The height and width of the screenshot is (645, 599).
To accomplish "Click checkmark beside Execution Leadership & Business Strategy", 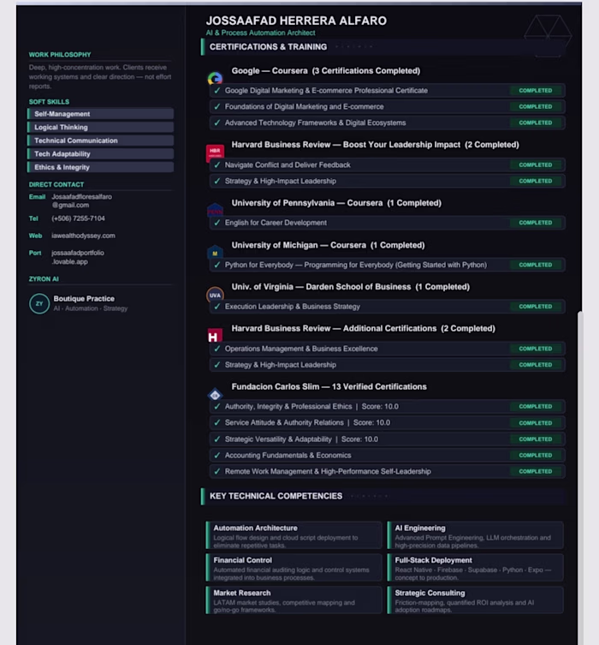I will [217, 307].
